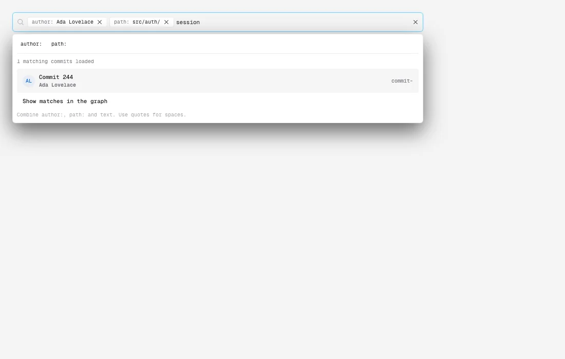The image size is (565, 359).
Task: Click the commit- hash label
Action: click(402, 81)
